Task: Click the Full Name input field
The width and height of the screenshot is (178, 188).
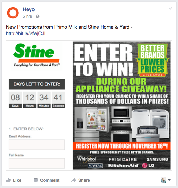Action: [x=37, y=163]
